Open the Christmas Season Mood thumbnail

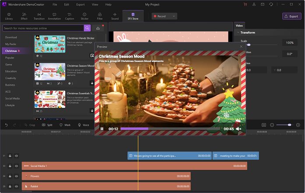click(x=50, y=72)
